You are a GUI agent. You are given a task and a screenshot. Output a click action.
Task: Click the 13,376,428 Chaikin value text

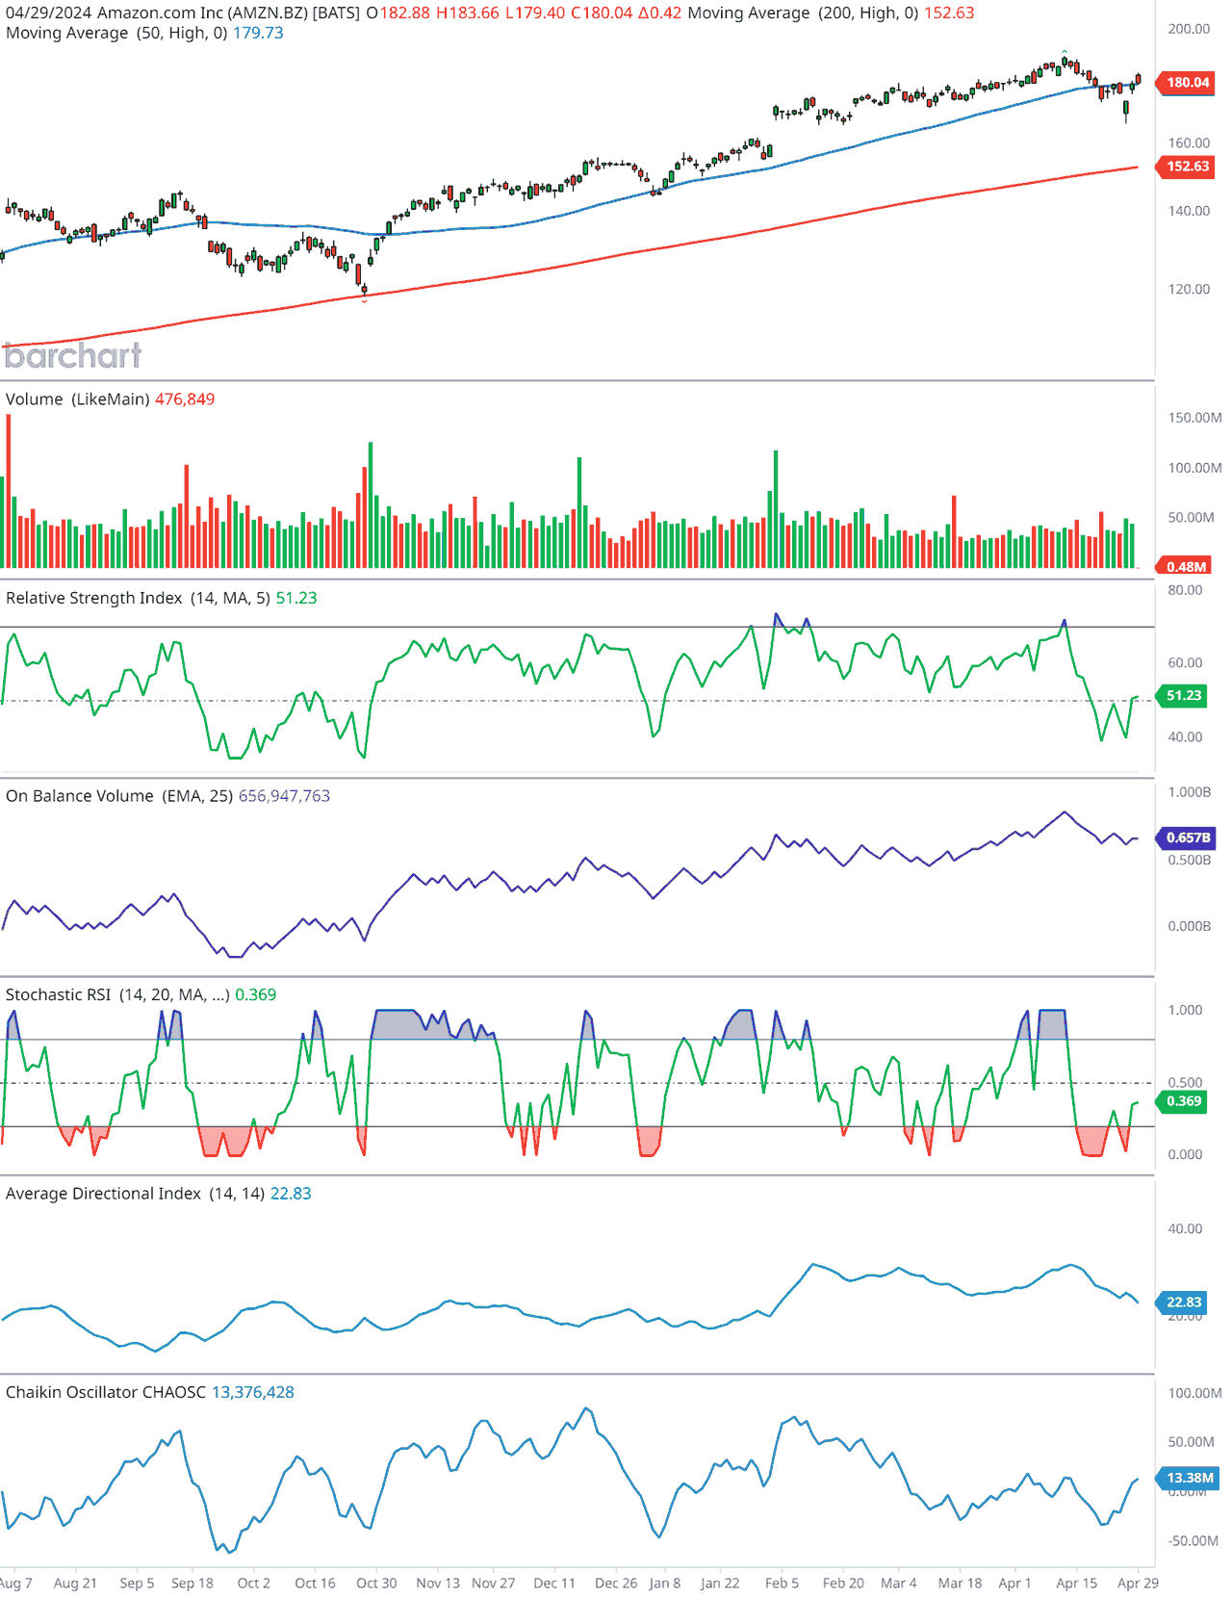tap(253, 1392)
